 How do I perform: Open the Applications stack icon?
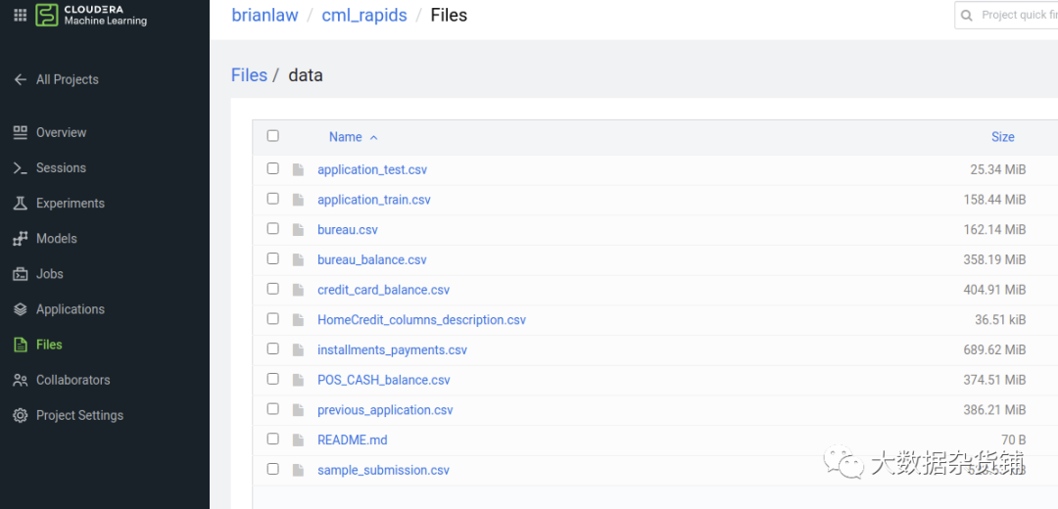[x=20, y=309]
